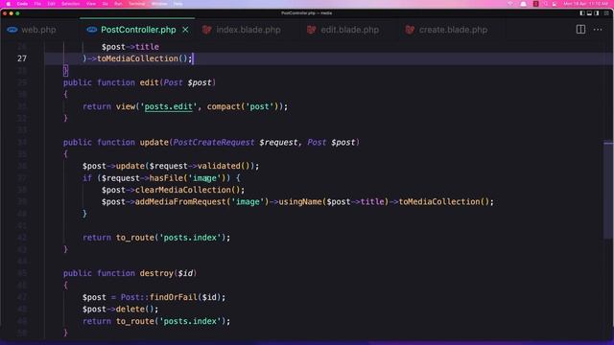Click line number 27 in gutter

coord(22,58)
